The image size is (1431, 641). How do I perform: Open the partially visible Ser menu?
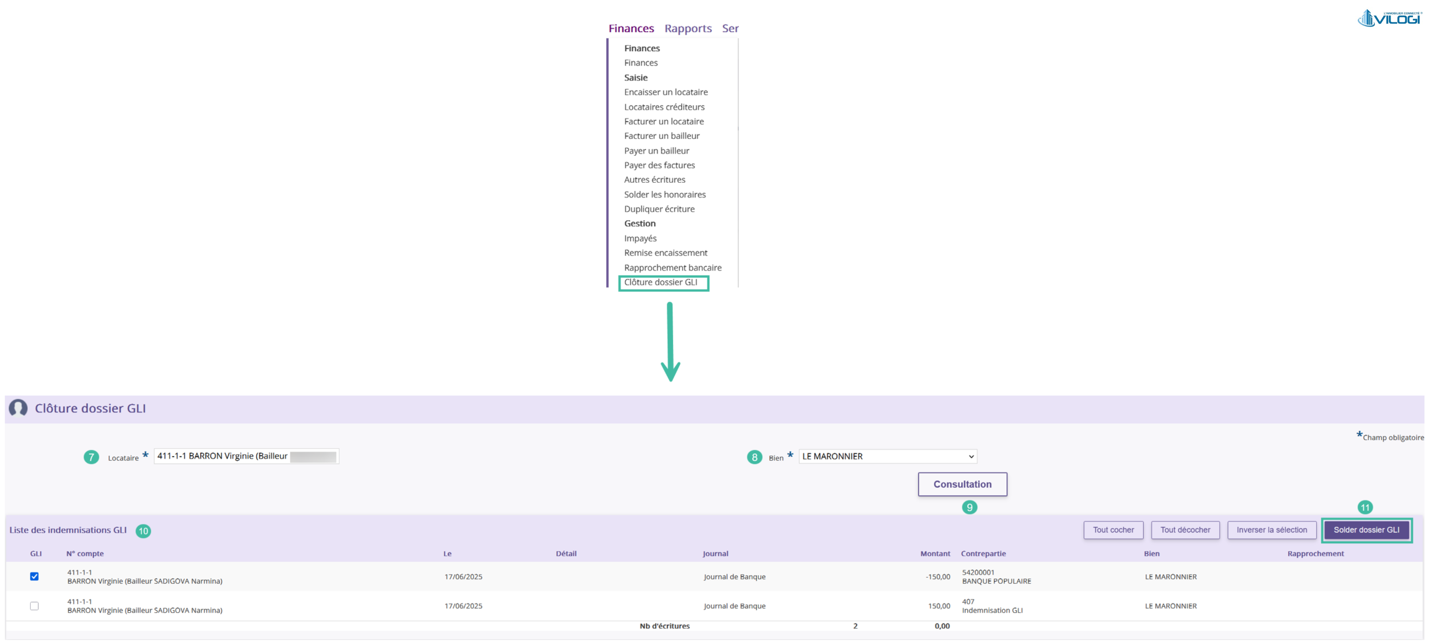coord(730,28)
